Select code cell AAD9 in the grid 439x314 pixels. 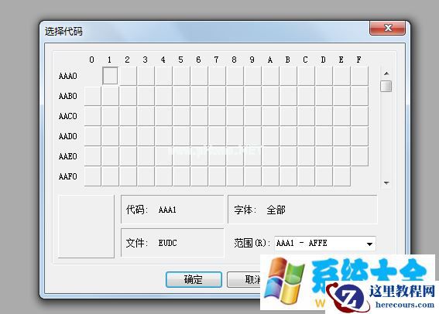[252, 136]
